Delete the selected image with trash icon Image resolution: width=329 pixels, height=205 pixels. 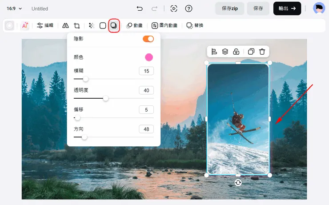click(262, 52)
